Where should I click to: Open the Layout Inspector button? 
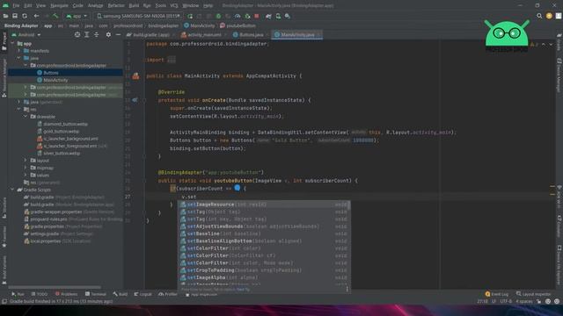534,294
